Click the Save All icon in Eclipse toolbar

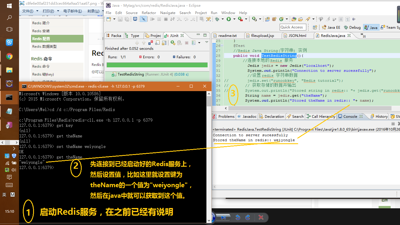pos(127,19)
